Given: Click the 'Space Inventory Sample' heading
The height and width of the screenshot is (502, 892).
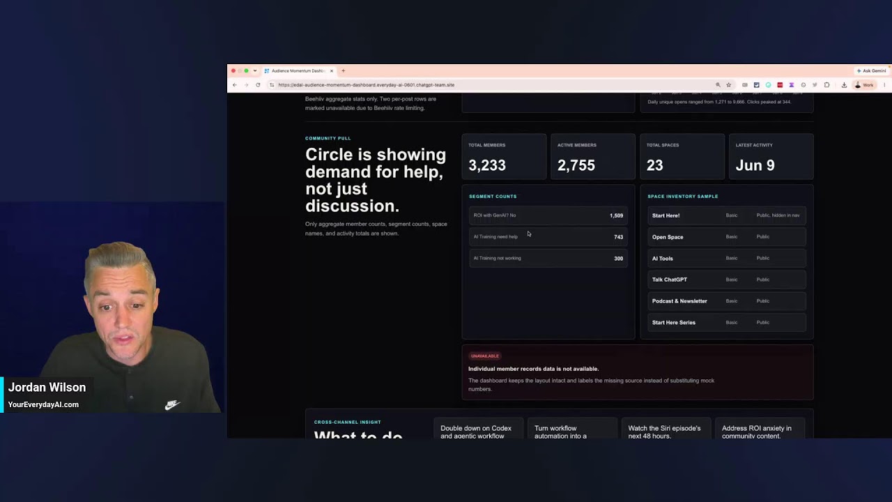Looking at the screenshot, I should [x=682, y=197].
